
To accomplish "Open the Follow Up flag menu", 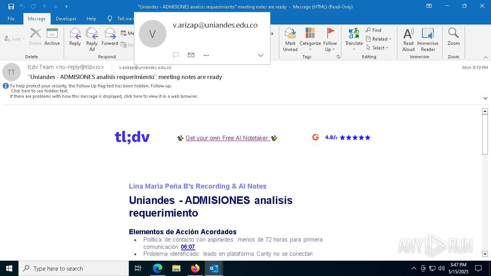I will [x=330, y=39].
